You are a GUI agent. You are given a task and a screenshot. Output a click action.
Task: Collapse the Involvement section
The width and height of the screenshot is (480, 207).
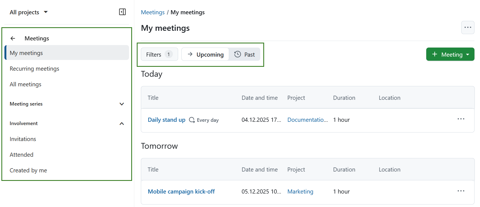click(x=122, y=124)
